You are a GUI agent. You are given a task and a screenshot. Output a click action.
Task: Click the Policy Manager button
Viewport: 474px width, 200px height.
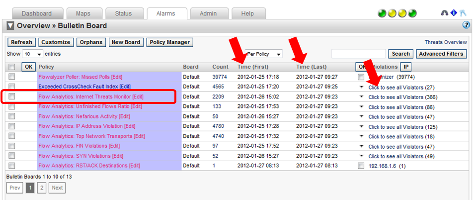pos(169,42)
